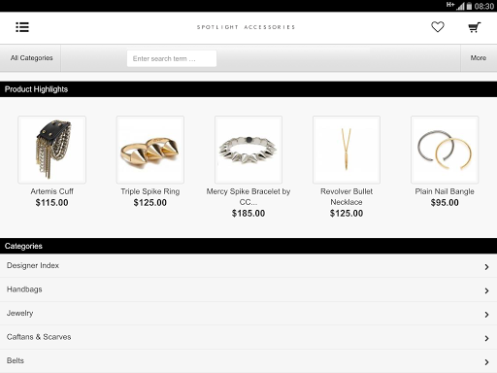
Task: Open the All Categories selector
Action: point(31,58)
